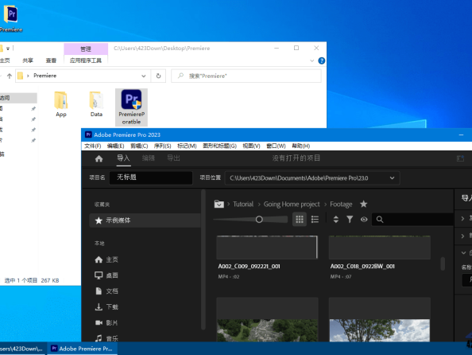Click the search box in media browser

[412, 219]
